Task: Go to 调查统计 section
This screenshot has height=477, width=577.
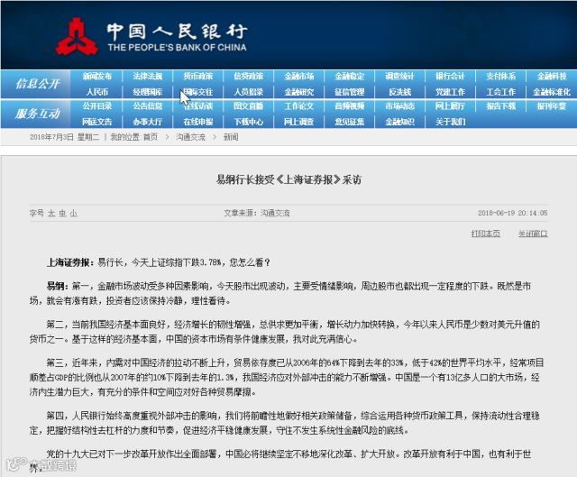Action: pos(400,76)
